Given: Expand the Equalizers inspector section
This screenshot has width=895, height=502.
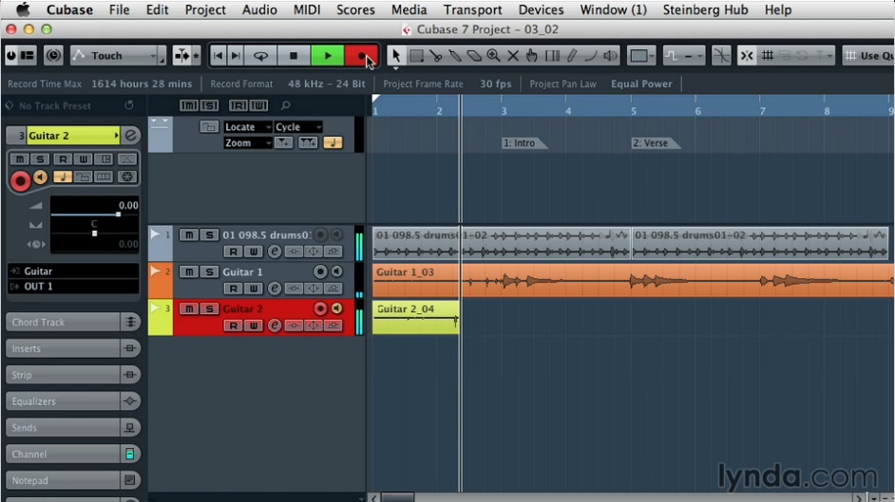Looking at the screenshot, I should [x=72, y=401].
